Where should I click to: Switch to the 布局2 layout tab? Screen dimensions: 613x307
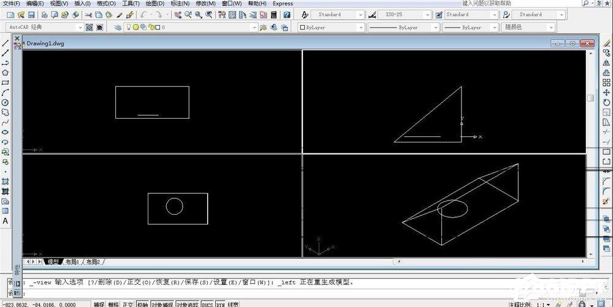tap(93, 262)
